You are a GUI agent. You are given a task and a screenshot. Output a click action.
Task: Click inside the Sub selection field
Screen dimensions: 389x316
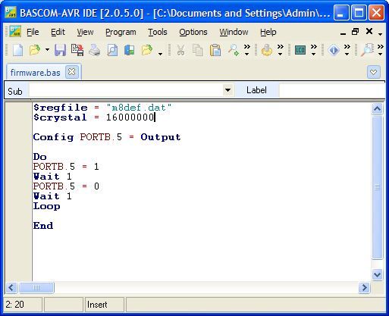click(126, 90)
